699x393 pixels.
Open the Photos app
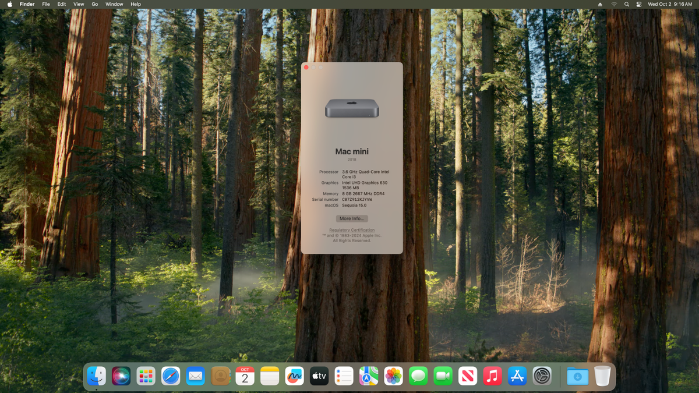(393, 376)
